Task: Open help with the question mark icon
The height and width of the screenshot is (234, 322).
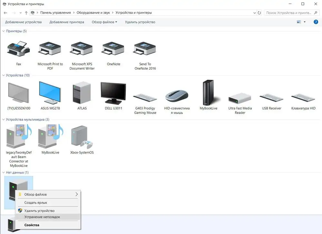Action: 316,22
